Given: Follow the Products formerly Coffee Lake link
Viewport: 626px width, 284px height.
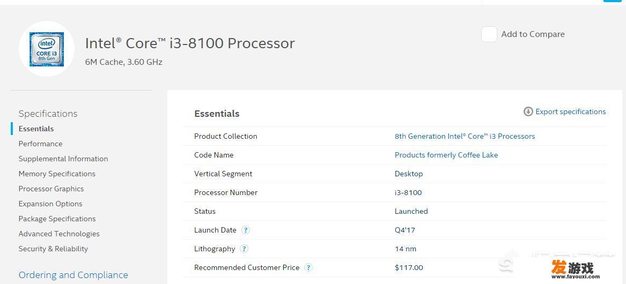Looking at the screenshot, I should (446, 155).
